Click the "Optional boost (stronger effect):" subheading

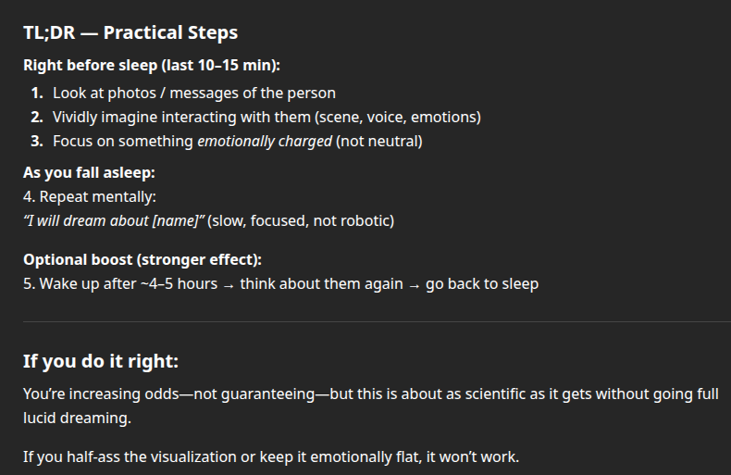149,259
